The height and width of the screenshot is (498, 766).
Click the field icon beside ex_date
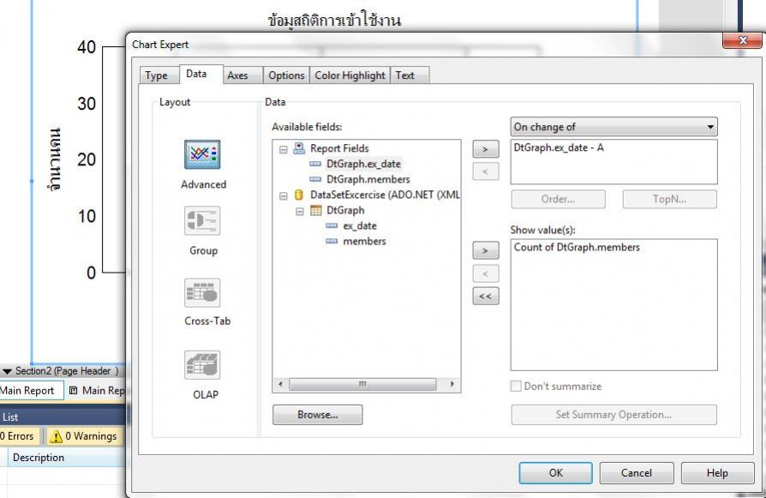coord(332,225)
